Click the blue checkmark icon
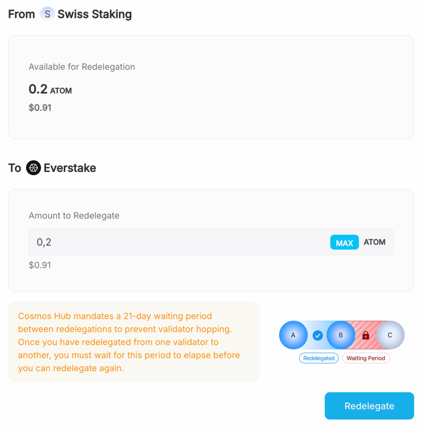 (318, 335)
